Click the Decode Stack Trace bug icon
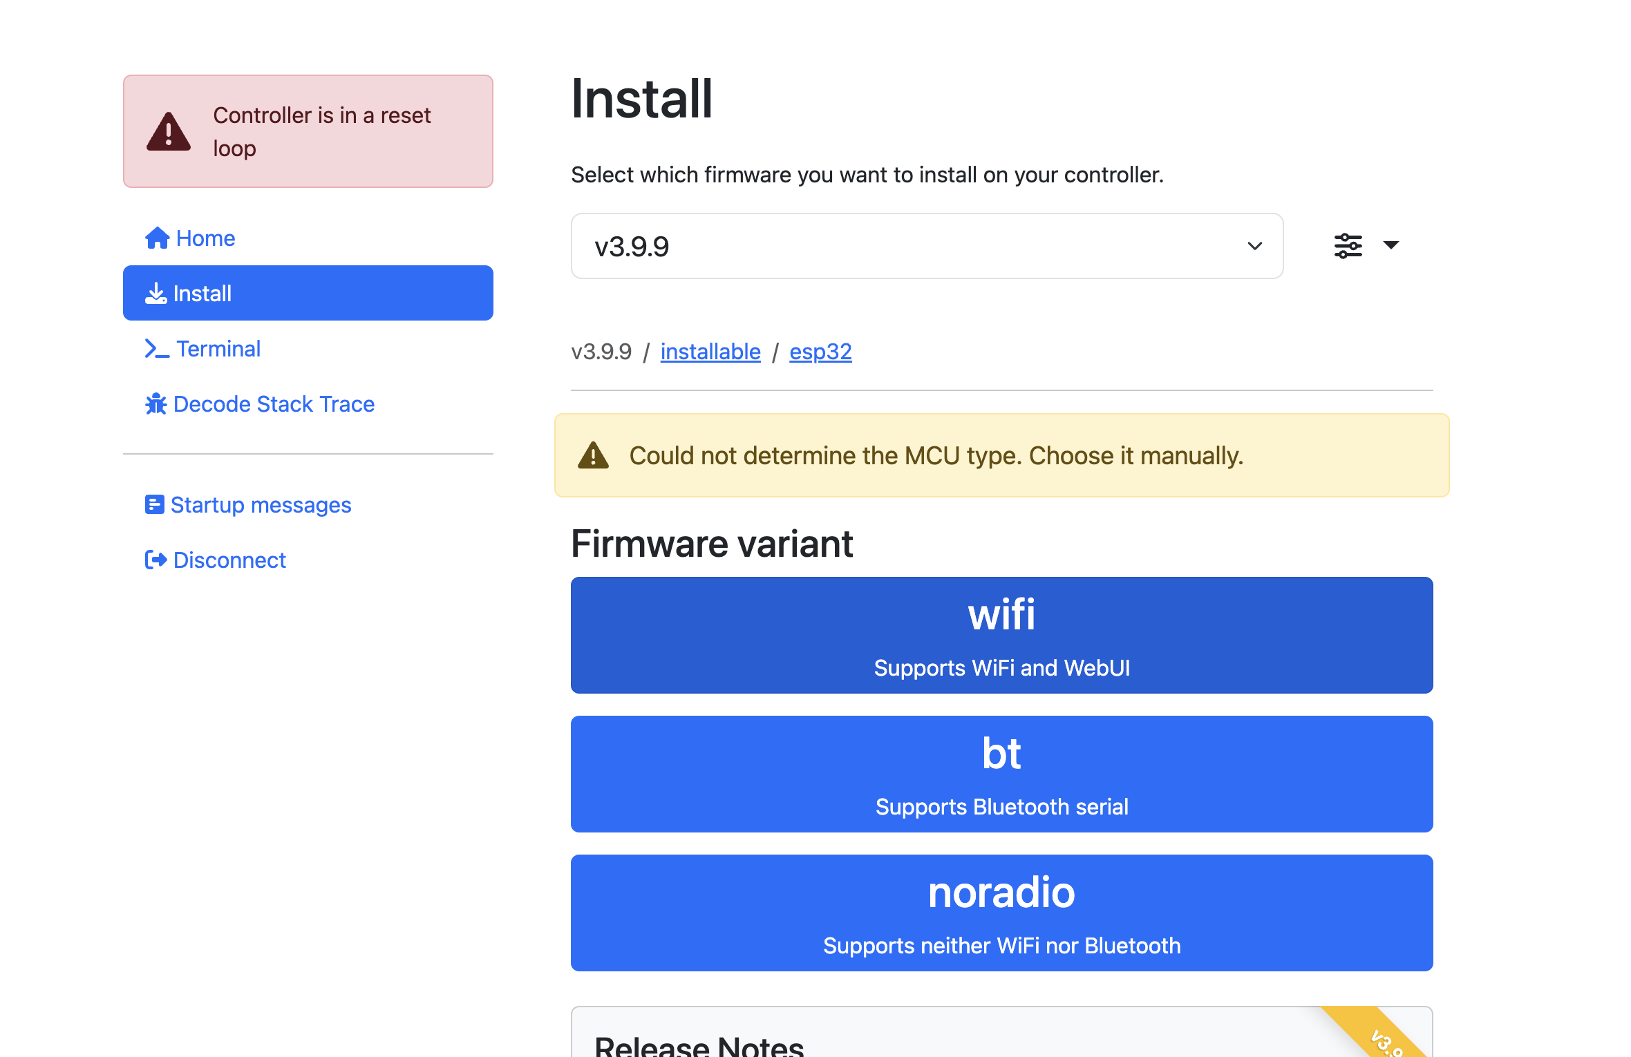 155,404
